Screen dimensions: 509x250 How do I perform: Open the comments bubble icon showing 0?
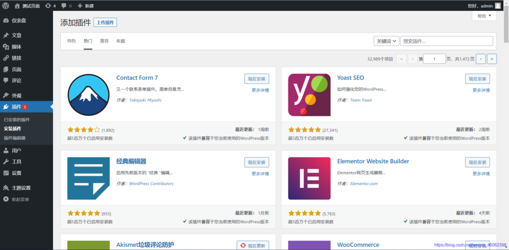point(63,5)
